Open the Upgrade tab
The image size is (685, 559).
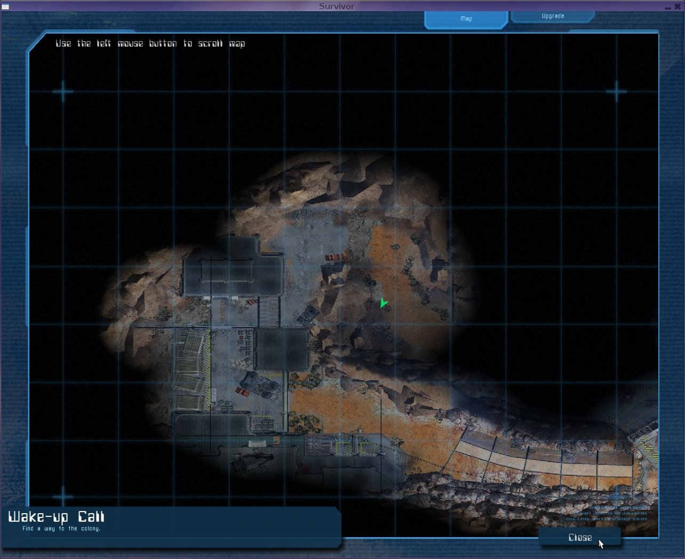click(x=553, y=16)
